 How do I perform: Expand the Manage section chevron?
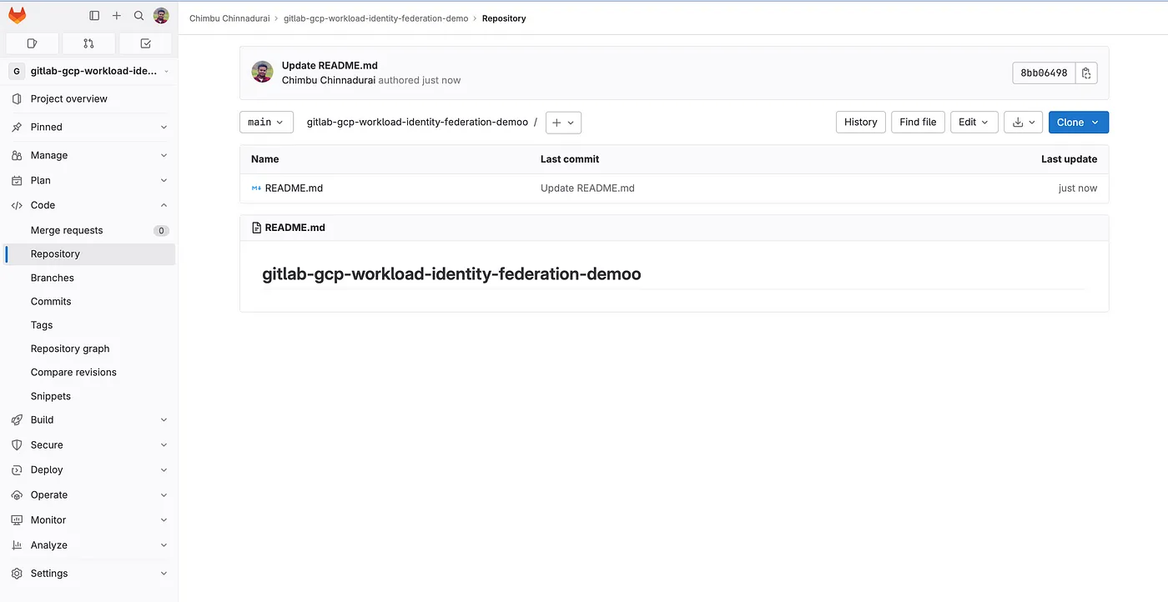[x=164, y=155]
